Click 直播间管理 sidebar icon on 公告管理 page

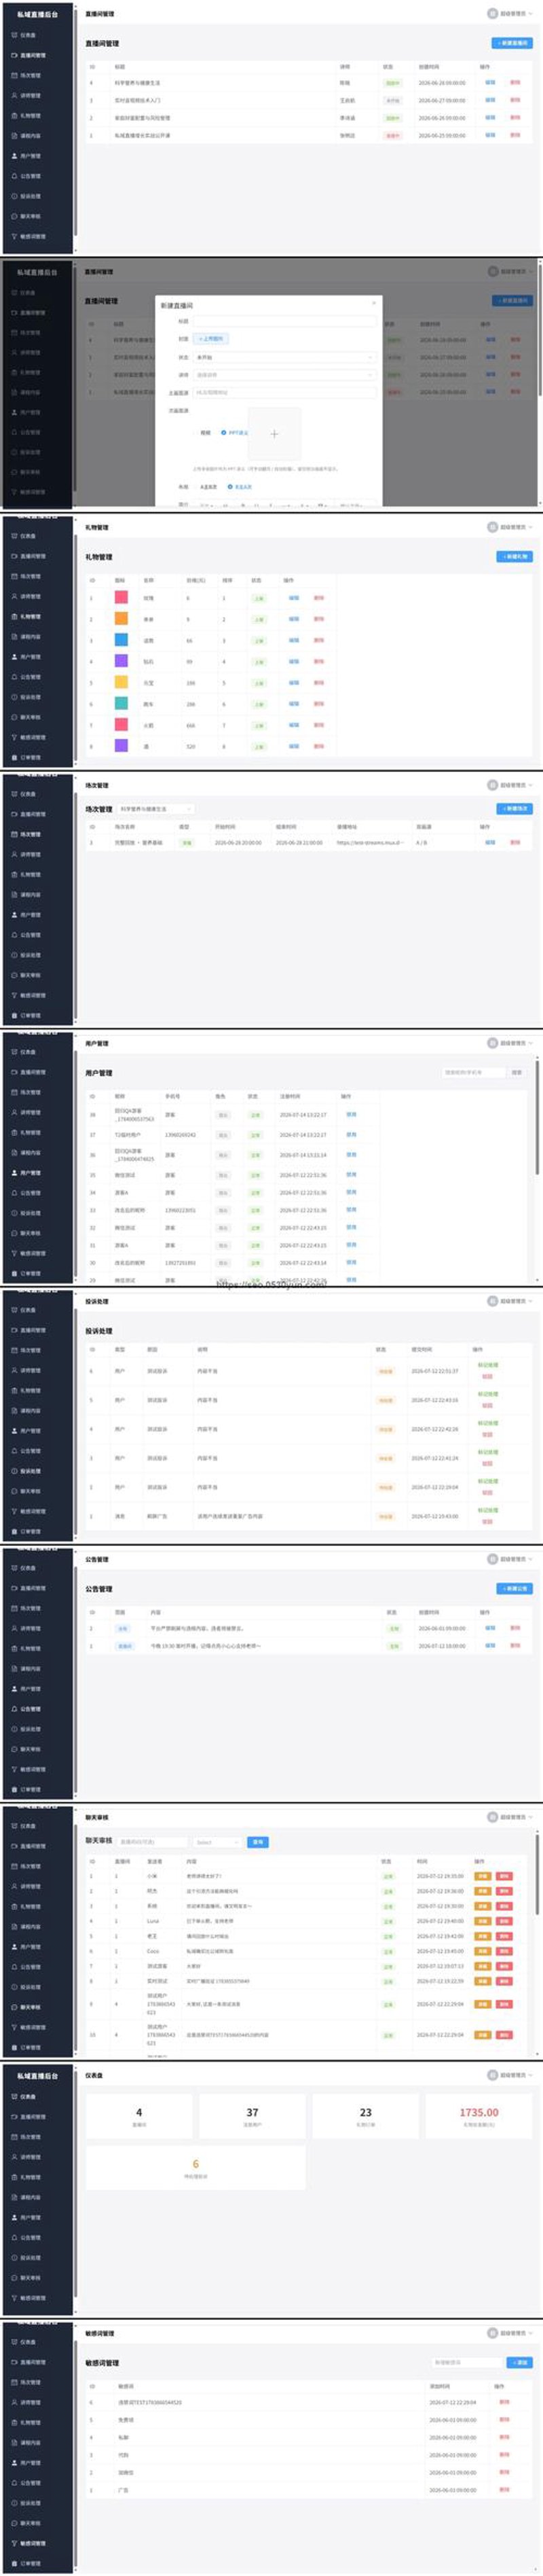tap(14, 1588)
